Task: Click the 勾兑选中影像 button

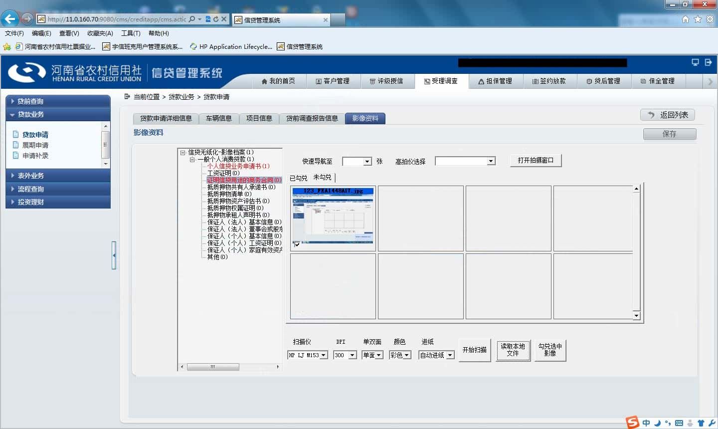Action: pyautogui.click(x=550, y=350)
